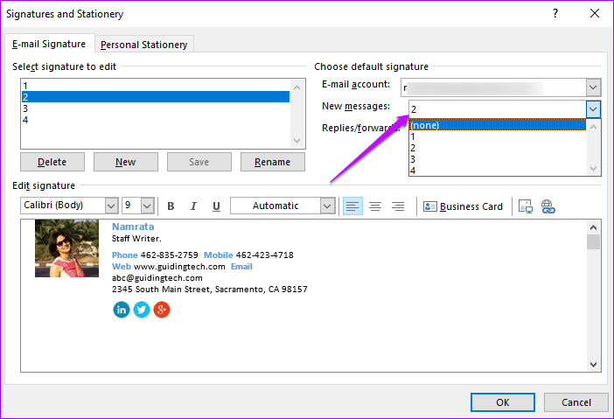Select signature 1 in Select signature list

click(156, 86)
